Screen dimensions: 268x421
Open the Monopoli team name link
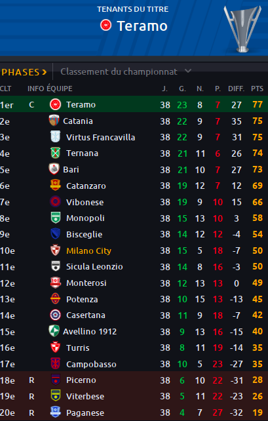(85, 218)
